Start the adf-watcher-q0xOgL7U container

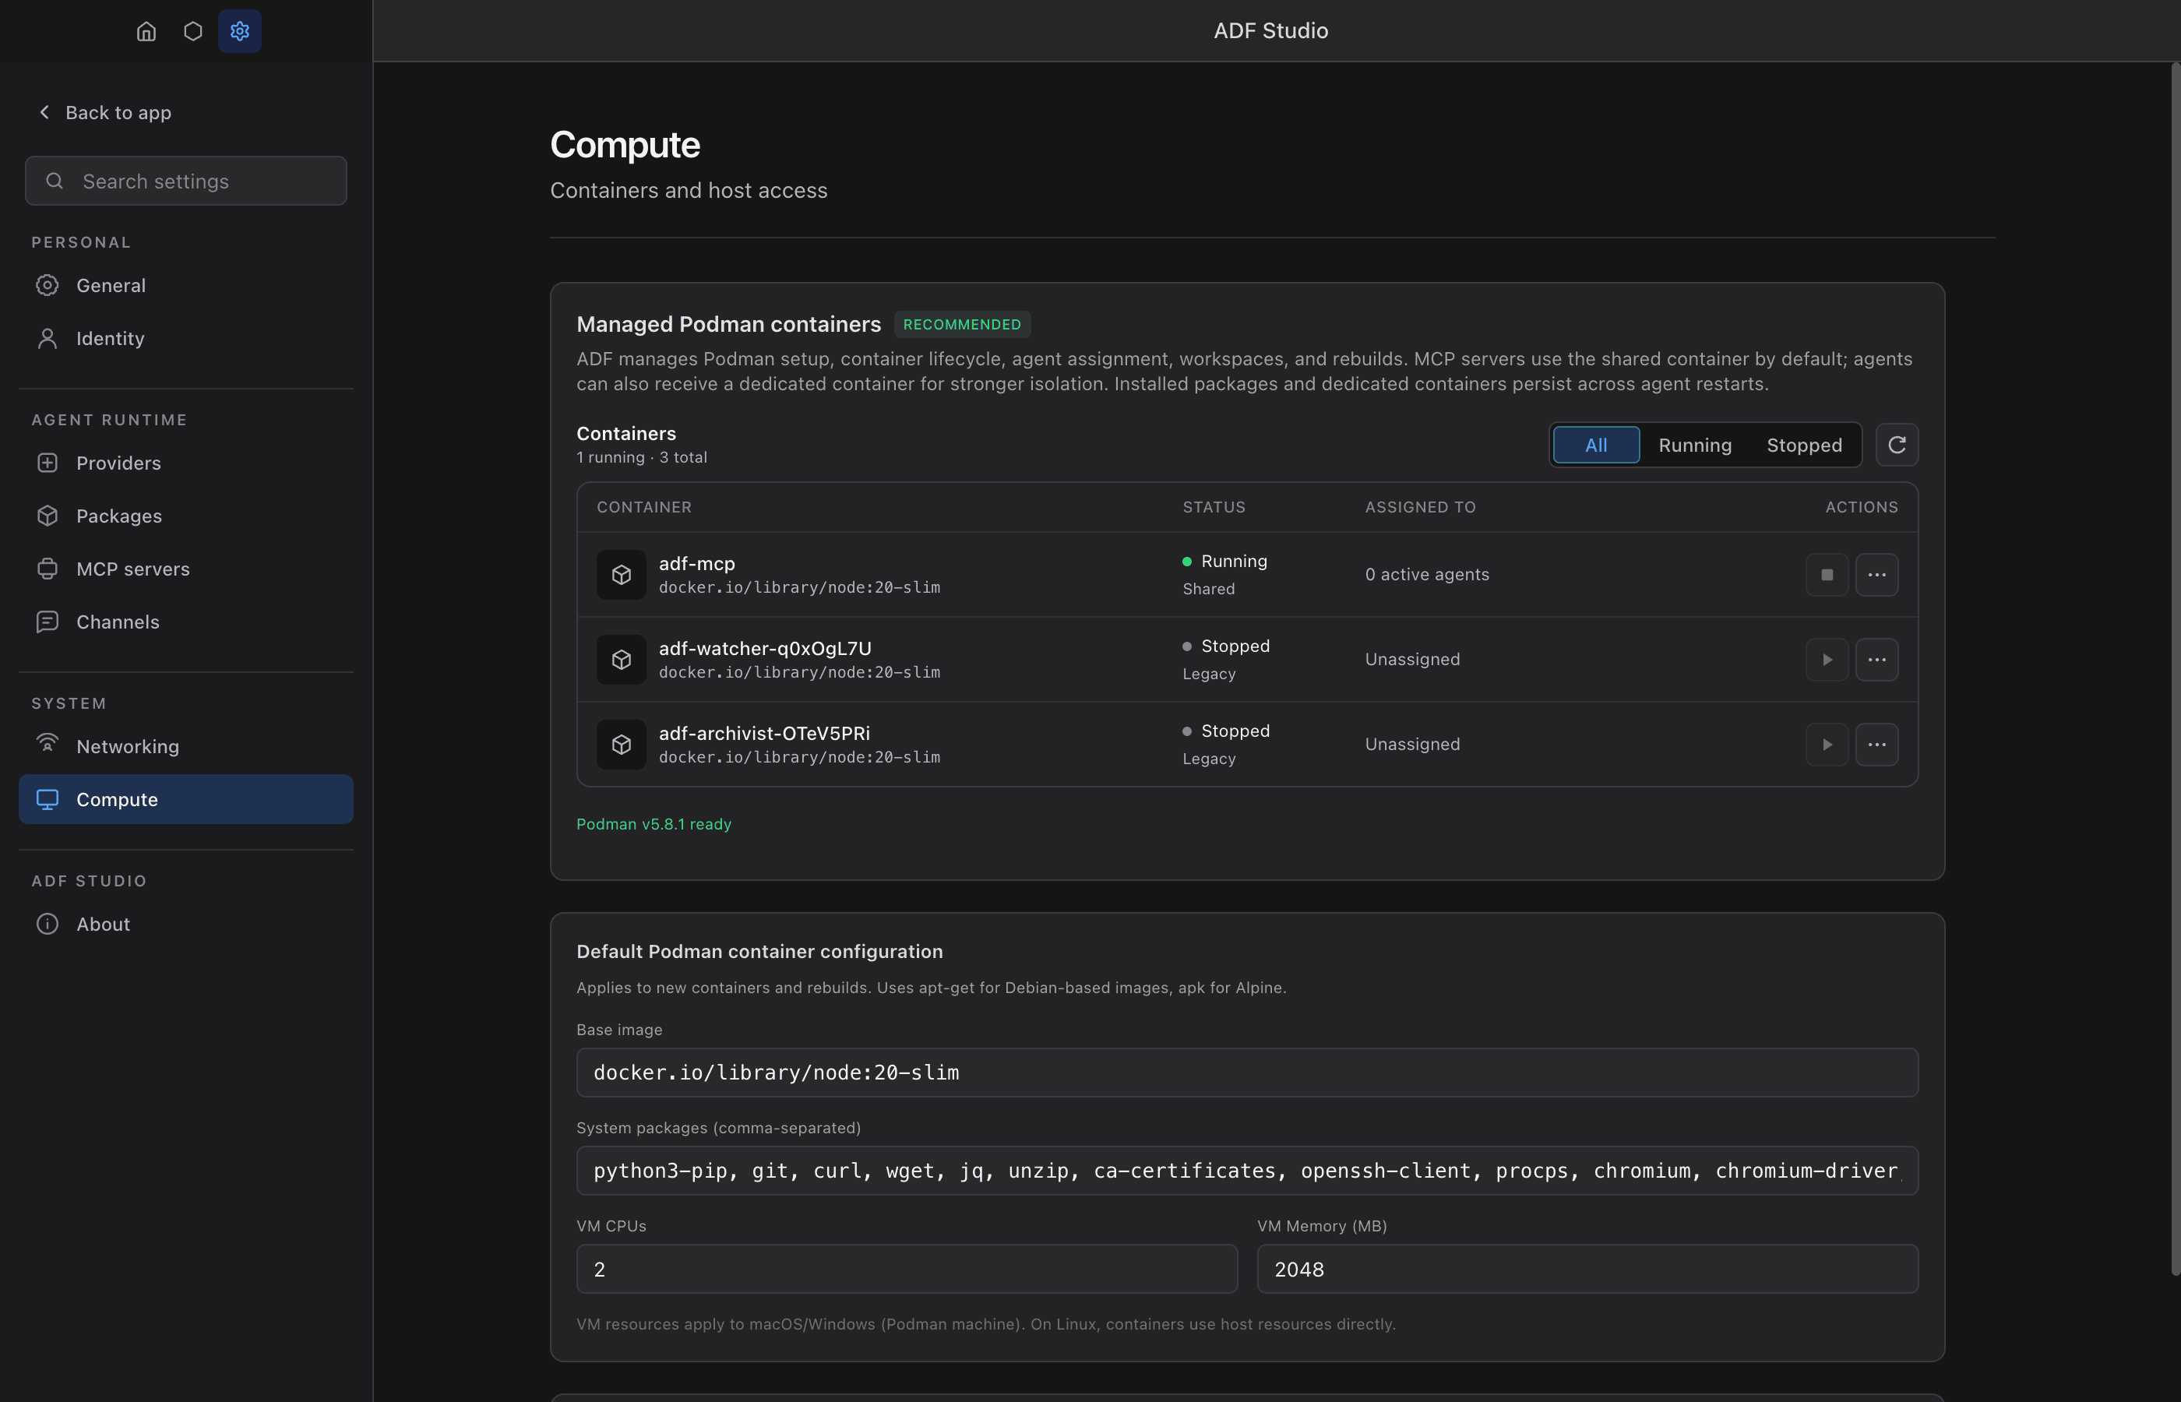(x=1827, y=659)
